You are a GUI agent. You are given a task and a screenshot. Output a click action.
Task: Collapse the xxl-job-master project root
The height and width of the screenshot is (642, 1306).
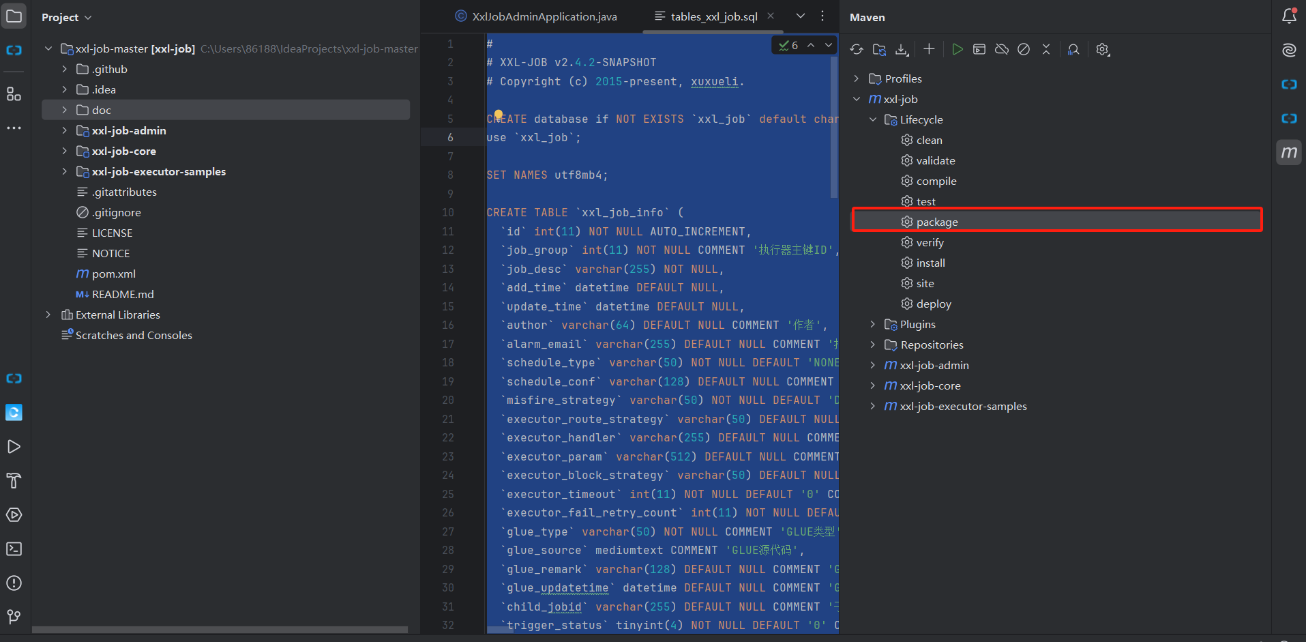pos(48,48)
